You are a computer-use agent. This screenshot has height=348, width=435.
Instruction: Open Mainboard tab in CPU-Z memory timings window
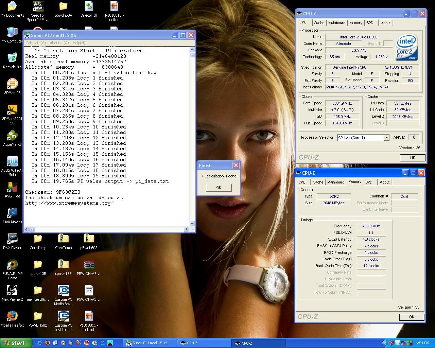point(336,182)
